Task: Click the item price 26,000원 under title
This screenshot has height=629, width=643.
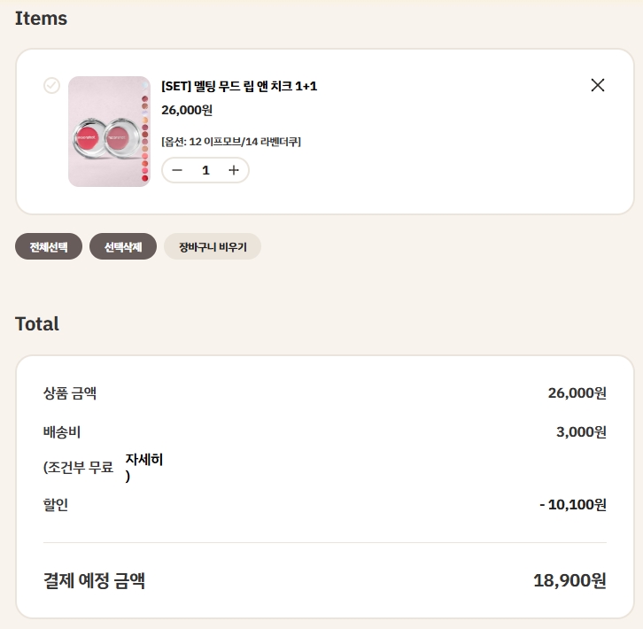Action: 187,111
